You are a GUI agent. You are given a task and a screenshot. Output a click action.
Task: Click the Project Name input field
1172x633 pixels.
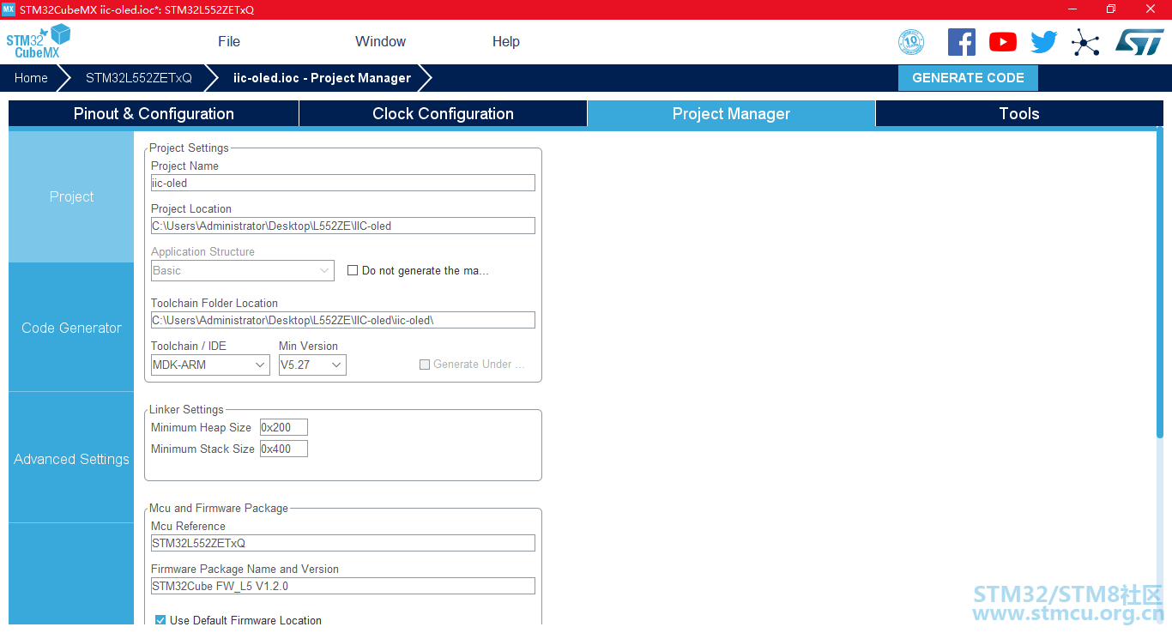(343, 183)
